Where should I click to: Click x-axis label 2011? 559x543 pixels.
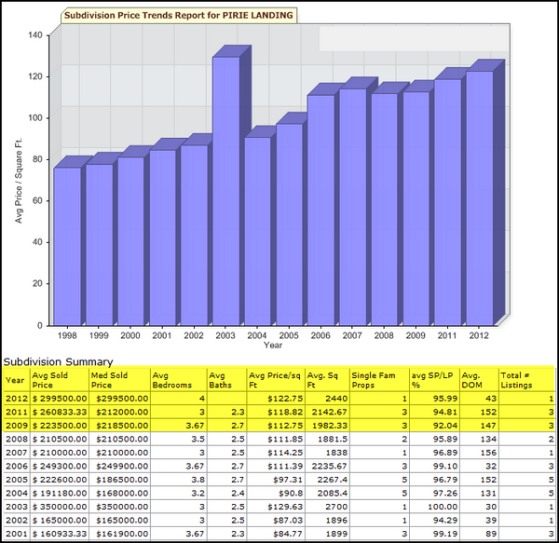click(x=447, y=335)
